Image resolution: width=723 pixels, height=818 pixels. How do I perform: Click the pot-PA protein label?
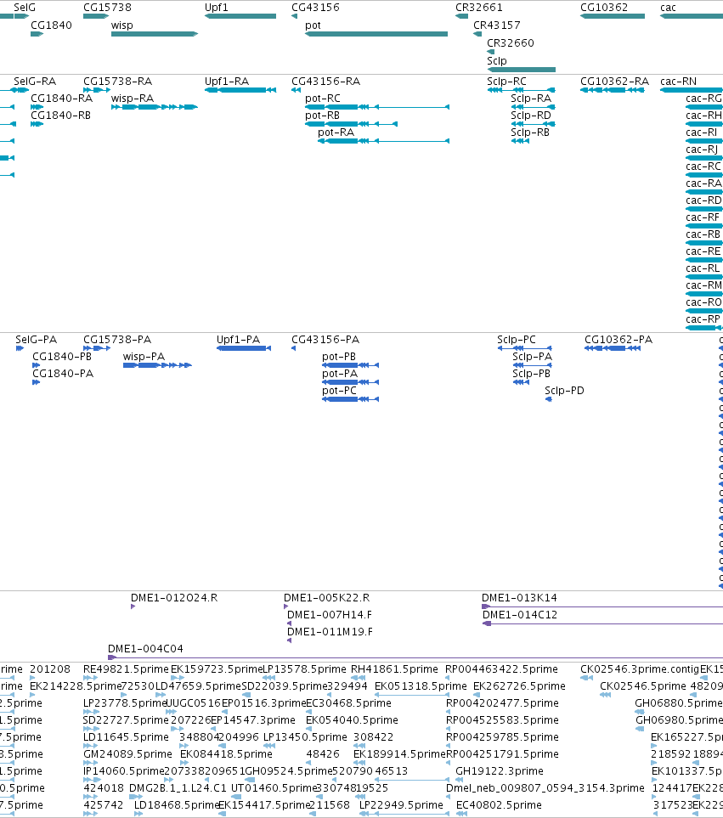(340, 374)
